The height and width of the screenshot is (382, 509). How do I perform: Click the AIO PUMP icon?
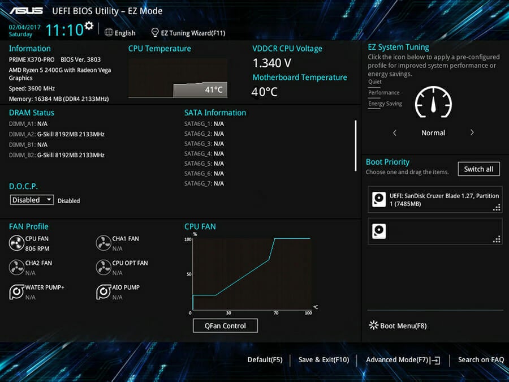click(103, 292)
